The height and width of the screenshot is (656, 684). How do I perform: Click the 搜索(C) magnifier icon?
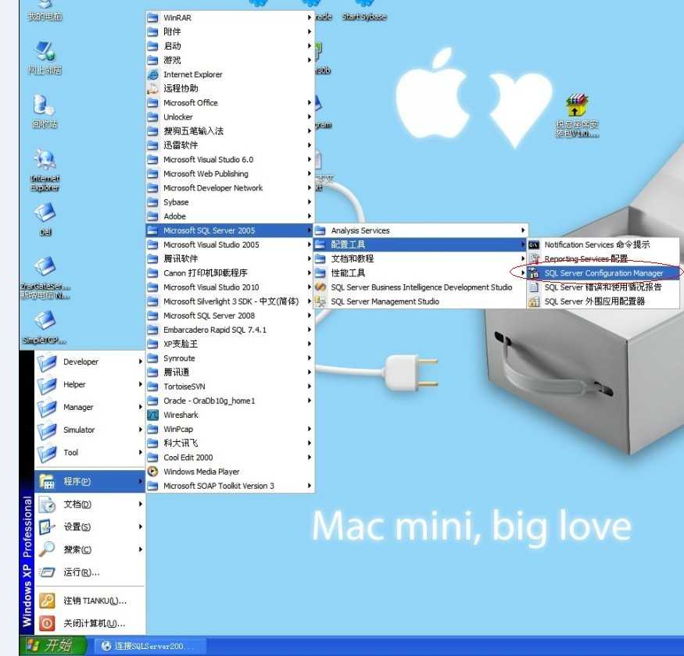[47, 550]
